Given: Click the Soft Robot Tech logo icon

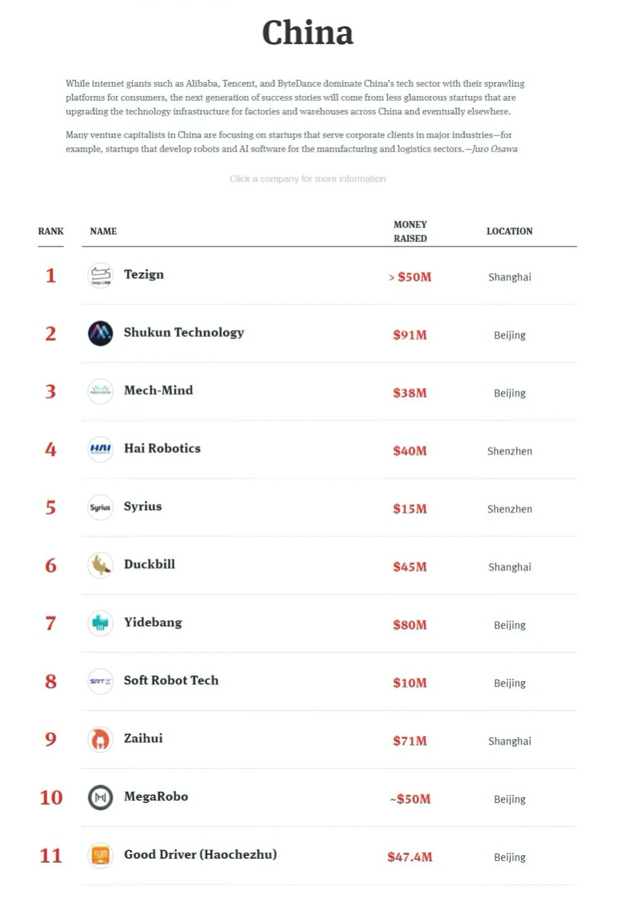Looking at the screenshot, I should pos(100,681).
